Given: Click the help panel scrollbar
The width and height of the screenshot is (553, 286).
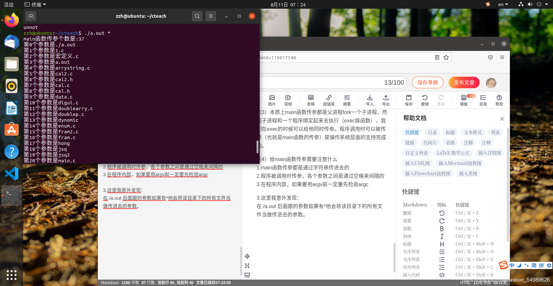Looking at the screenshot, I should pos(508,184).
